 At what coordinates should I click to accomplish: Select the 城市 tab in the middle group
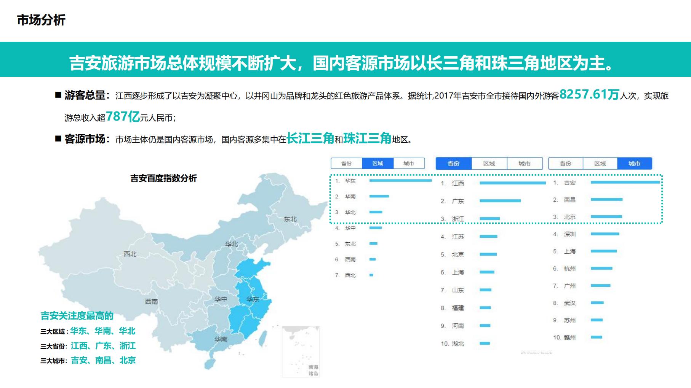coord(525,163)
